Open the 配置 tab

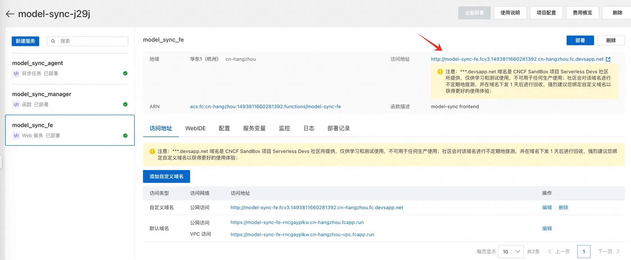coord(224,128)
